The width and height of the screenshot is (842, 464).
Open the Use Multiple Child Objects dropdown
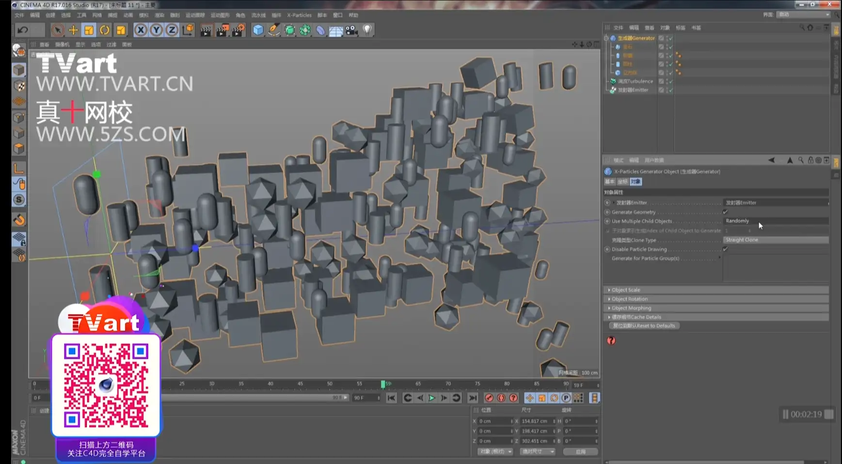point(776,221)
